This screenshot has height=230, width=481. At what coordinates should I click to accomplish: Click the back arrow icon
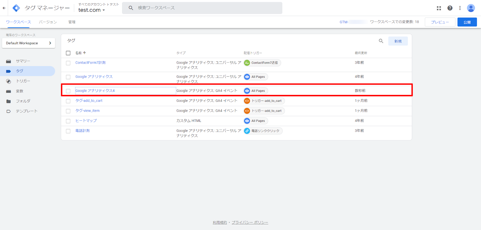tap(4, 8)
